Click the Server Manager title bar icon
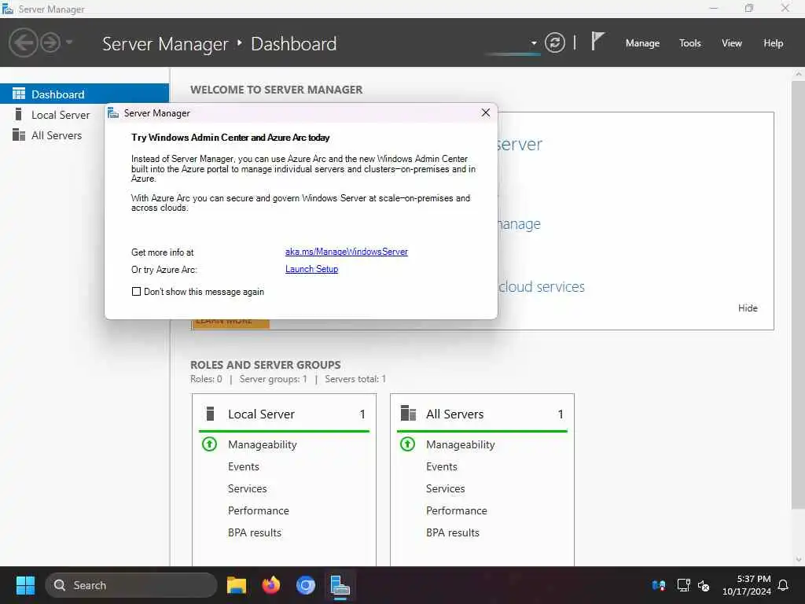 [8, 9]
